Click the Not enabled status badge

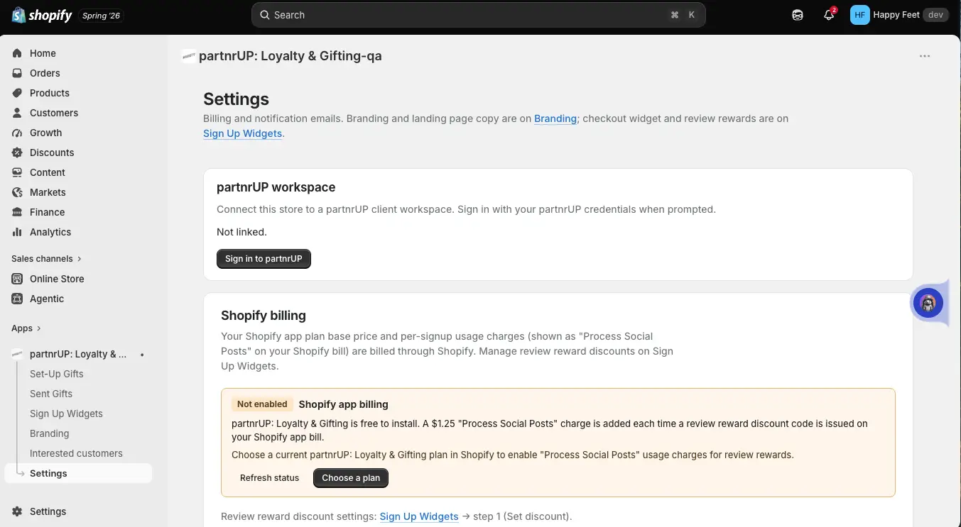[262, 404]
